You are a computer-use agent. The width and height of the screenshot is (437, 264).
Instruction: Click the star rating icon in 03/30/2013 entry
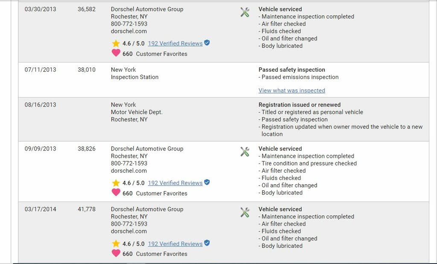(116, 44)
